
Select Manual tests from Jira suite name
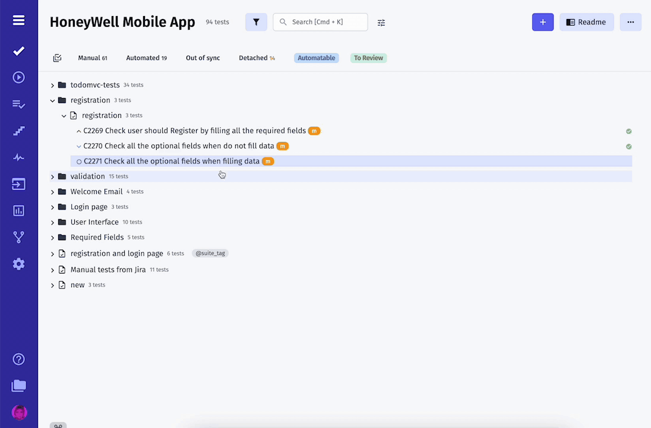click(x=108, y=270)
